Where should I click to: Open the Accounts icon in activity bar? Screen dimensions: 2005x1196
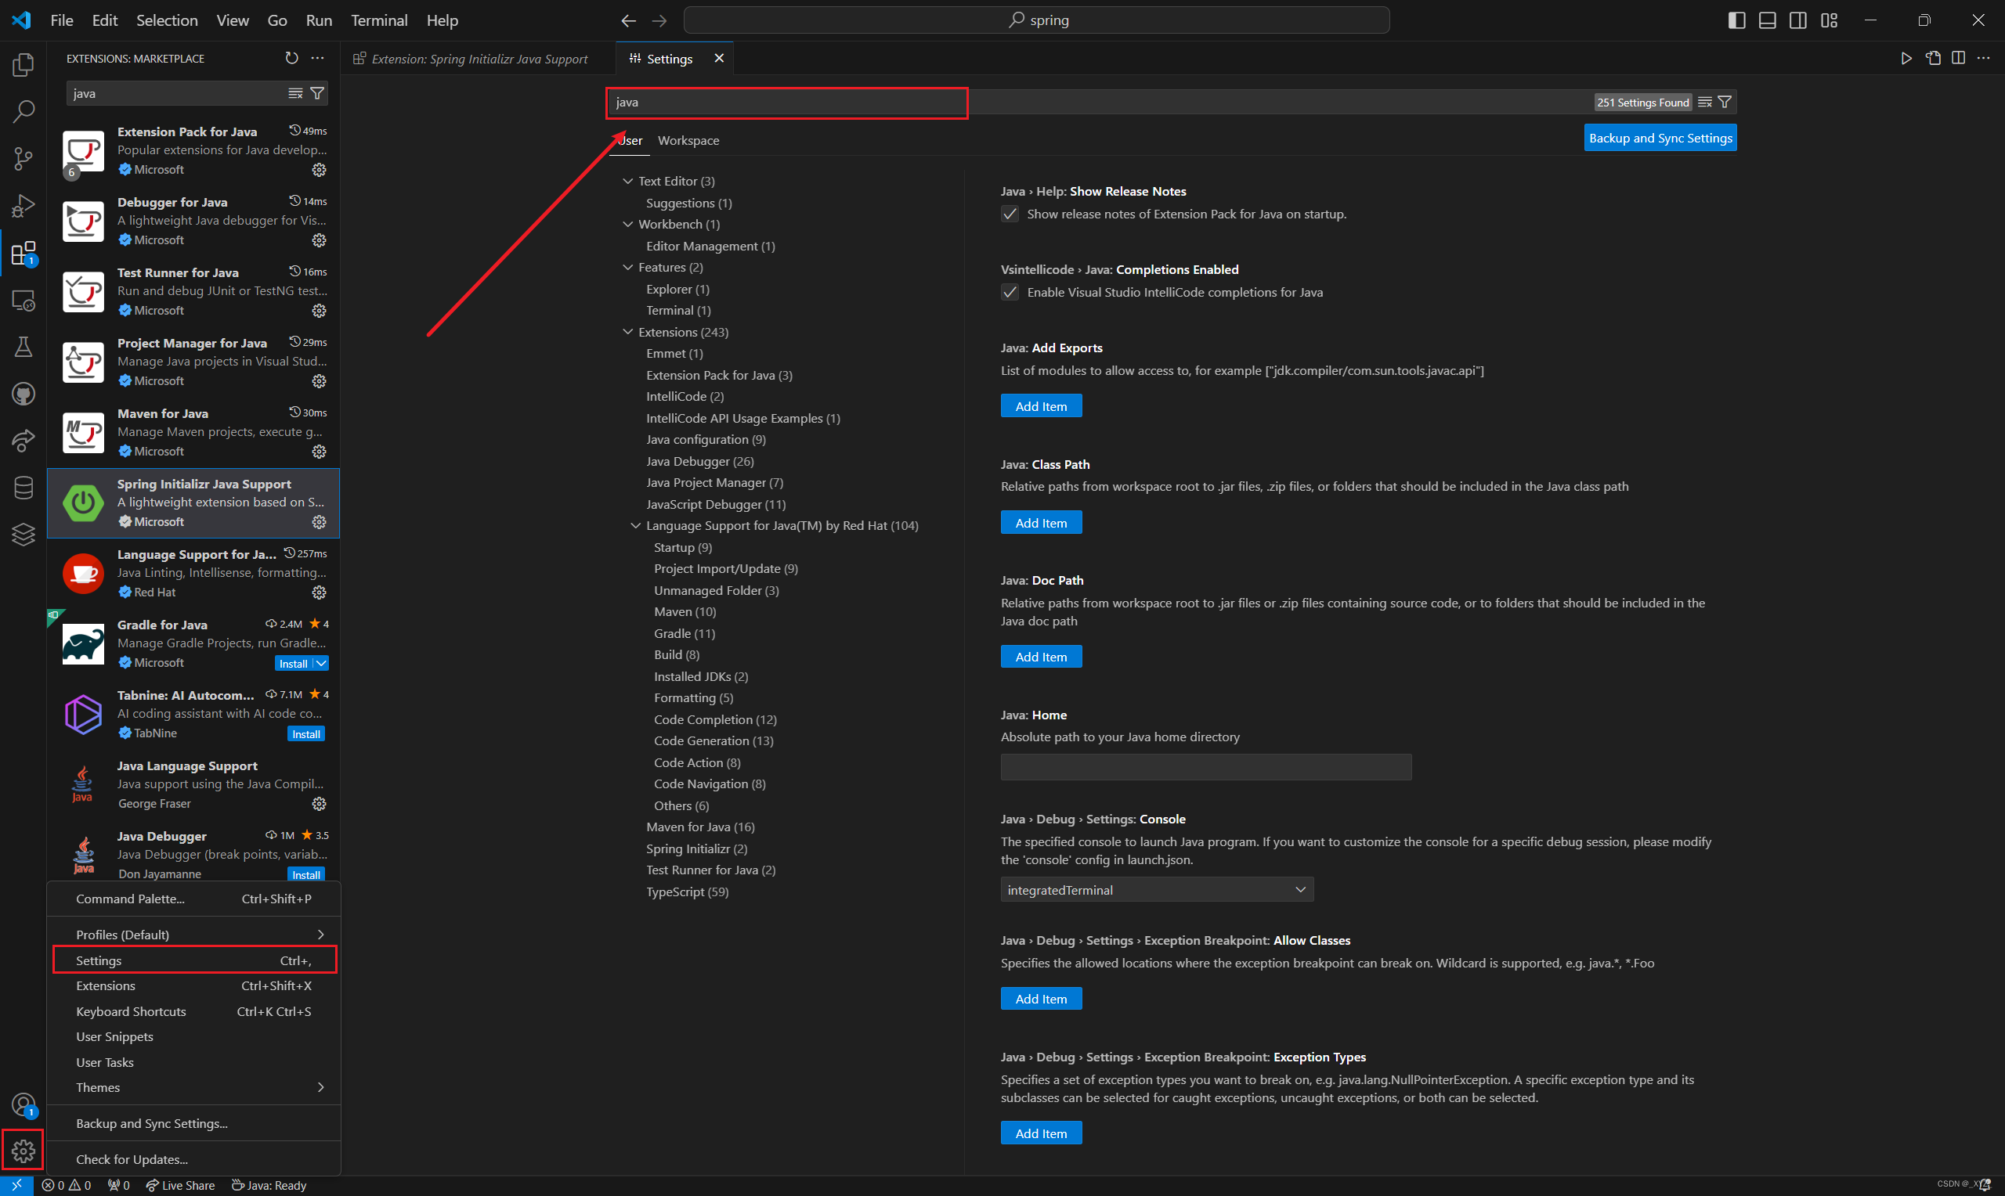23,1105
